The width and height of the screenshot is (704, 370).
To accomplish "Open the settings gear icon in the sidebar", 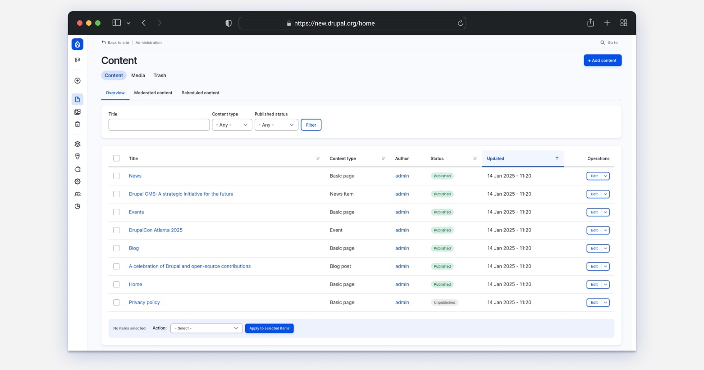I will pos(78,181).
